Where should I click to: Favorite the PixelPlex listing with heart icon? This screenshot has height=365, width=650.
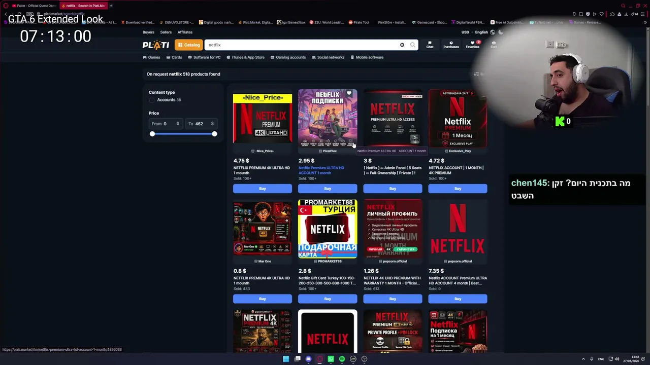(x=349, y=94)
